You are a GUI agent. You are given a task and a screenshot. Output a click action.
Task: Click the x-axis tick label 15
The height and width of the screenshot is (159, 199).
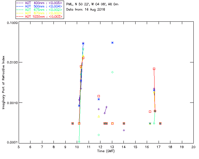[135, 147]
